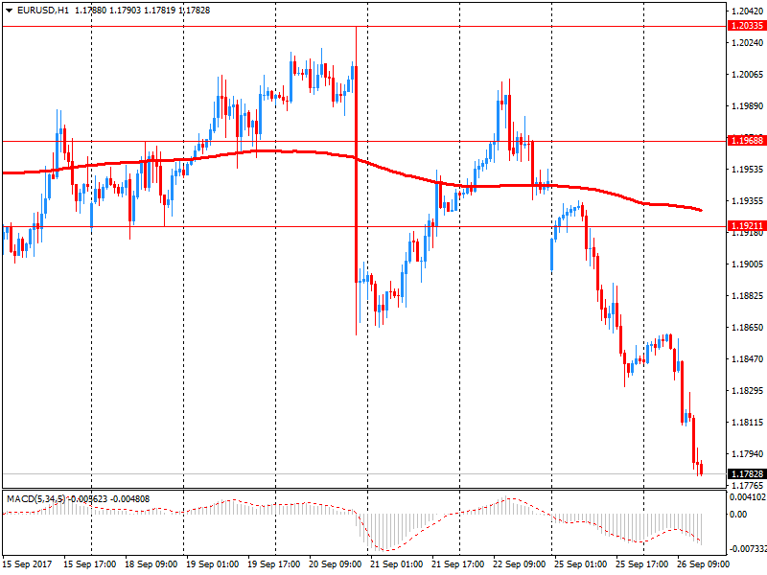Viewport: 767px width, 575px height.
Task: Click the current price label 1.17828
Action: 747,473
